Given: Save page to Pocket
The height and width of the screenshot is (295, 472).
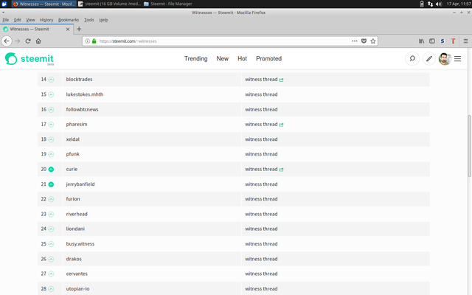Looking at the screenshot, I should tap(364, 41).
